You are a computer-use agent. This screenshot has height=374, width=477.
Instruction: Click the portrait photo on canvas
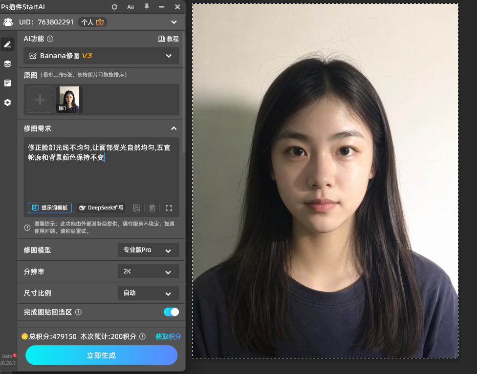325,181
